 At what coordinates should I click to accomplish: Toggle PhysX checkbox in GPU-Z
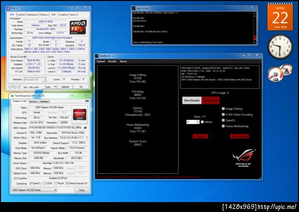tap(55, 183)
